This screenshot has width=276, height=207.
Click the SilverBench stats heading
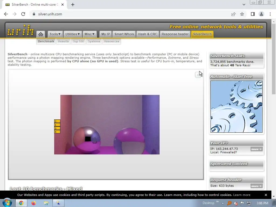227,56
